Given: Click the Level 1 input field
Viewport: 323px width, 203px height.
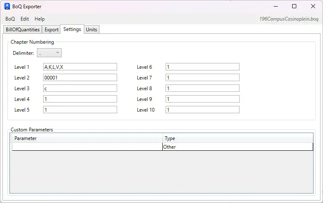Looking at the screenshot, I should point(80,67).
